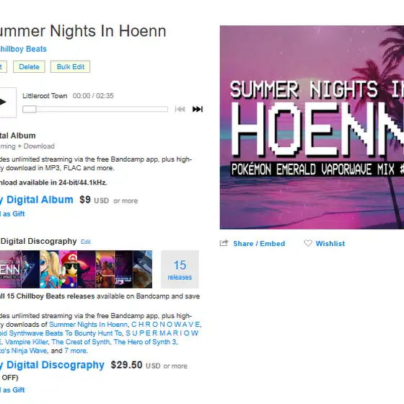Click the Share / Embed arrow icon

tap(224, 243)
